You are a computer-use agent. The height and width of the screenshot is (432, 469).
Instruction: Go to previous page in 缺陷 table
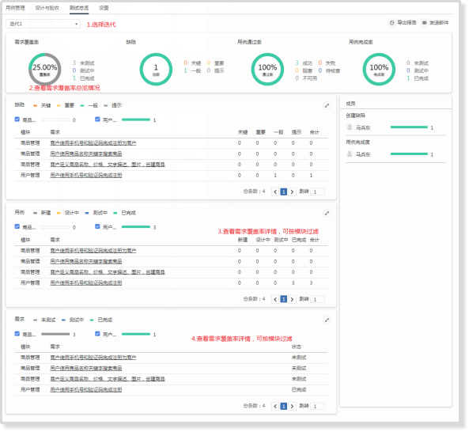coord(275,191)
